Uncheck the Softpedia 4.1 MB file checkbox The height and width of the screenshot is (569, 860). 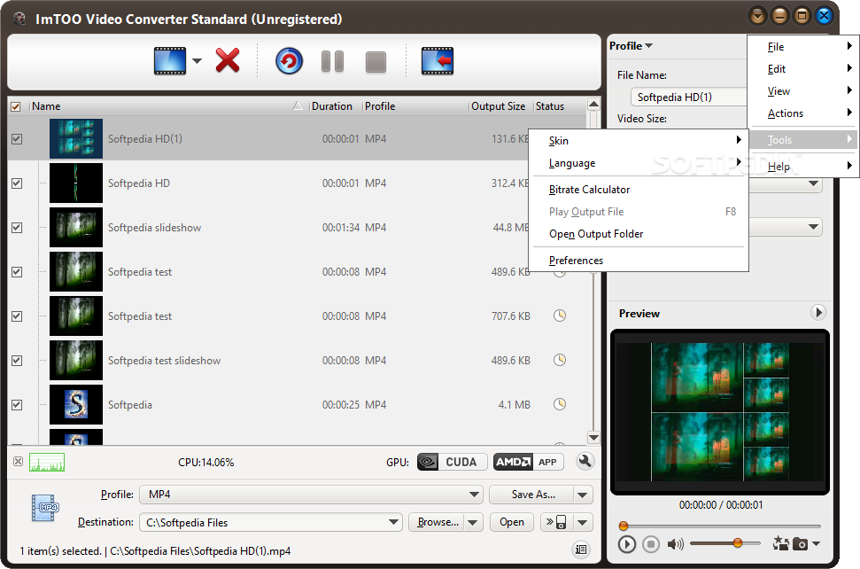(x=17, y=404)
